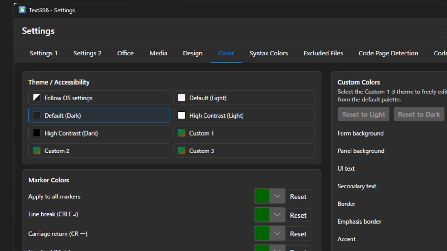Viewport: 447px width, 251px height.
Task: Reset the Apply to all markers color
Action: click(298, 196)
